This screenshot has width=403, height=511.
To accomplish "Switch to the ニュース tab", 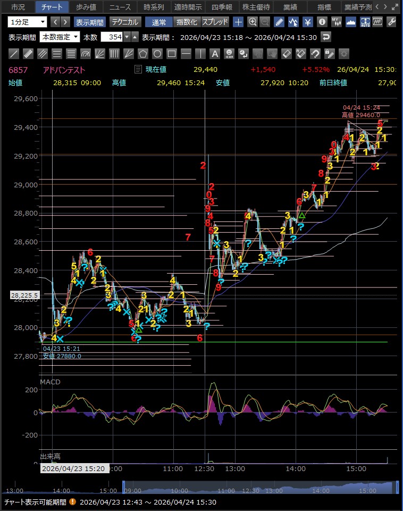I will (x=120, y=7).
